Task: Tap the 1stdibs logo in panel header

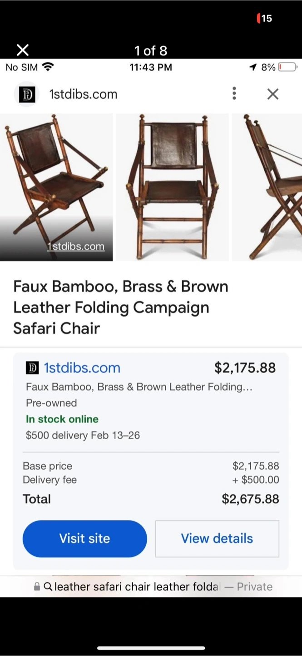Action: point(27,94)
